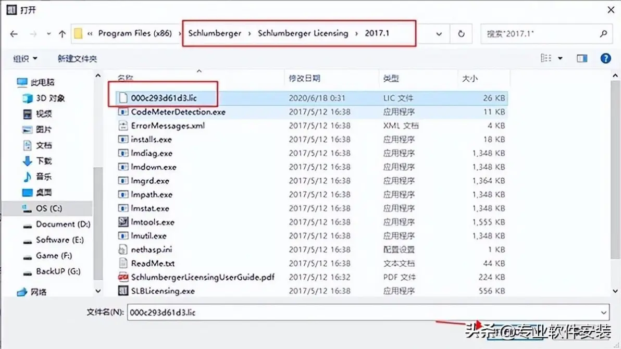Click the search magnifier icon
This screenshot has height=349, width=621.
[x=603, y=34]
